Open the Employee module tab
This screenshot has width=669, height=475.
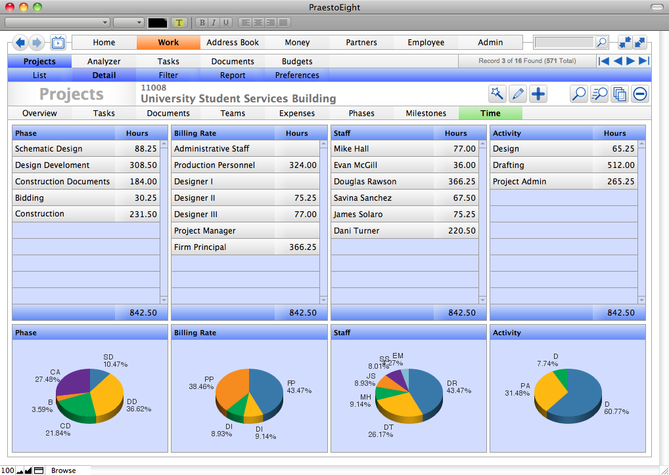click(426, 42)
